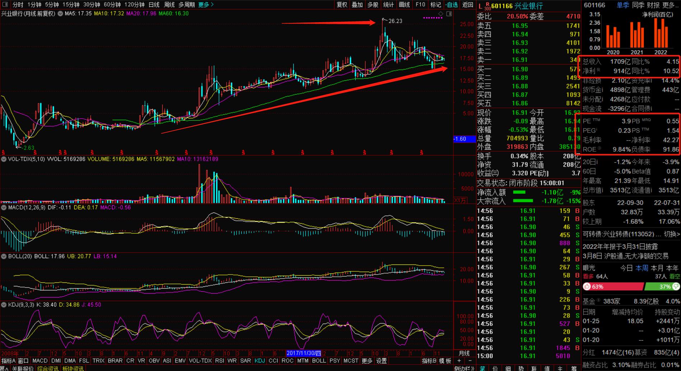Open VOL-TDX indicator dropdown circle

tap(4, 159)
